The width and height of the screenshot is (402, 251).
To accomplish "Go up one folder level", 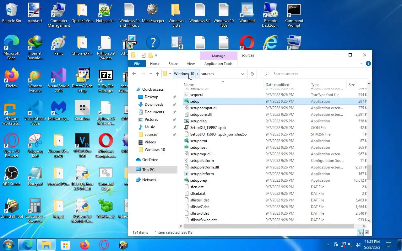I will click(157, 74).
